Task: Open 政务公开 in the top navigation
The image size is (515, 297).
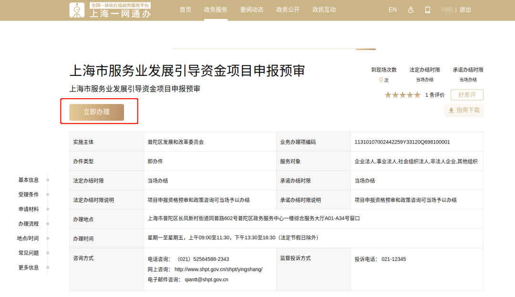Action: [x=288, y=10]
